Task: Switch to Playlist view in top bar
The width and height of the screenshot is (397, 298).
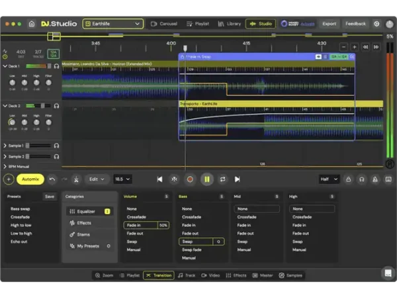Action: pos(198,24)
